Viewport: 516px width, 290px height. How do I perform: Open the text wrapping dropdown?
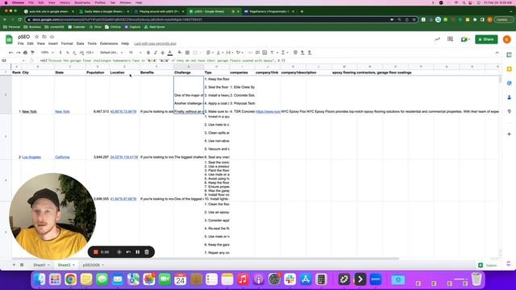click(x=229, y=52)
